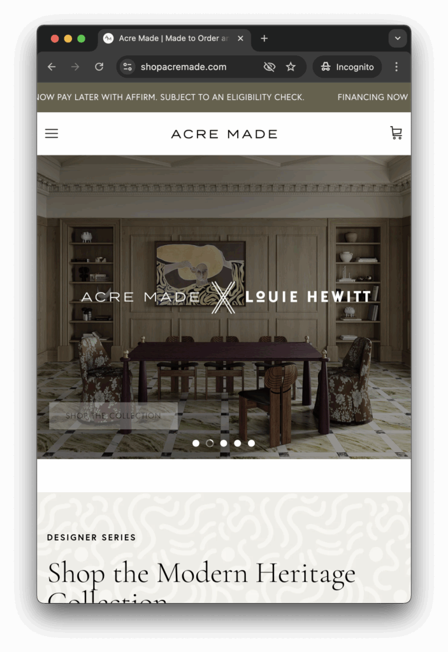Viewport: 448px width, 652px height.
Task: Click the crossed-out eye tracking protection icon
Action: [270, 66]
